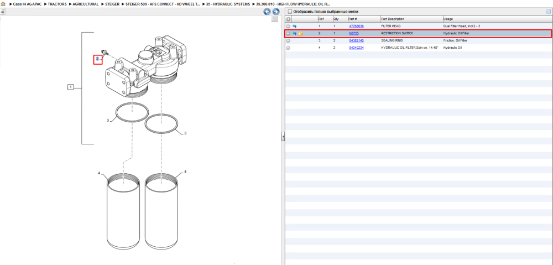
Task: Click 'Hydraulic Oil Filter' usage text
Action: pyautogui.click(x=456, y=34)
